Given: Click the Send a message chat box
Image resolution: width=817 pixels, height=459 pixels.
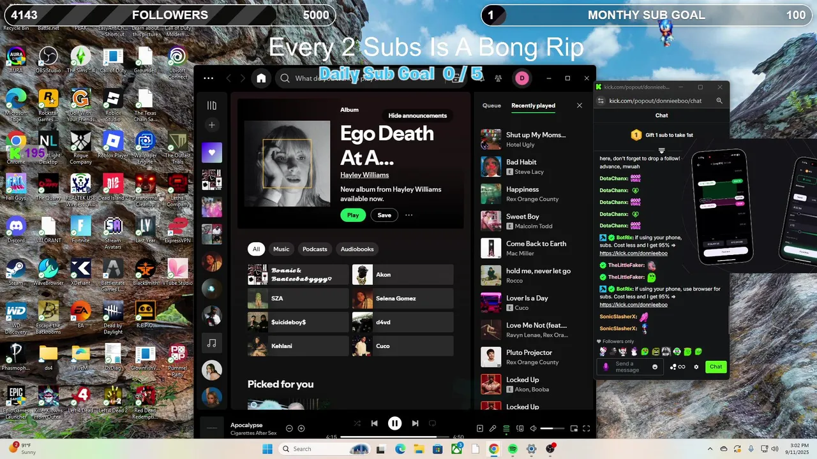Looking at the screenshot, I should 629,367.
